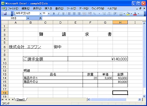Toggle Bold formatting
Viewport: 147px width, 106px height.
coord(54,13)
